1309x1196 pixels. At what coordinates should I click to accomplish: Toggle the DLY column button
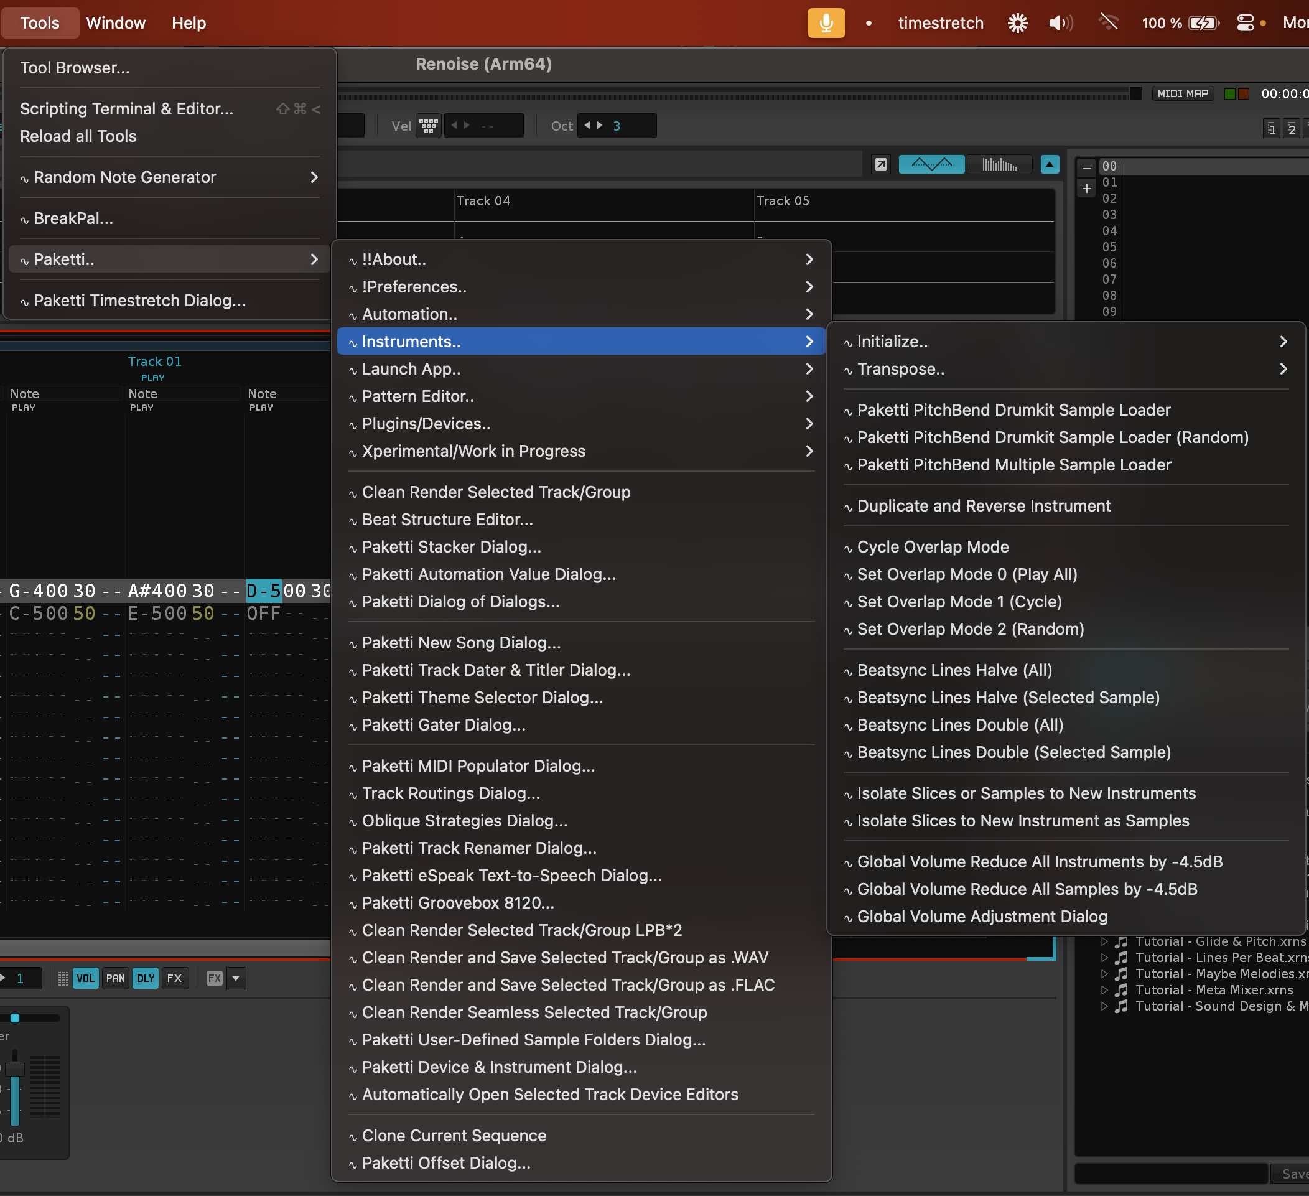coord(146,978)
